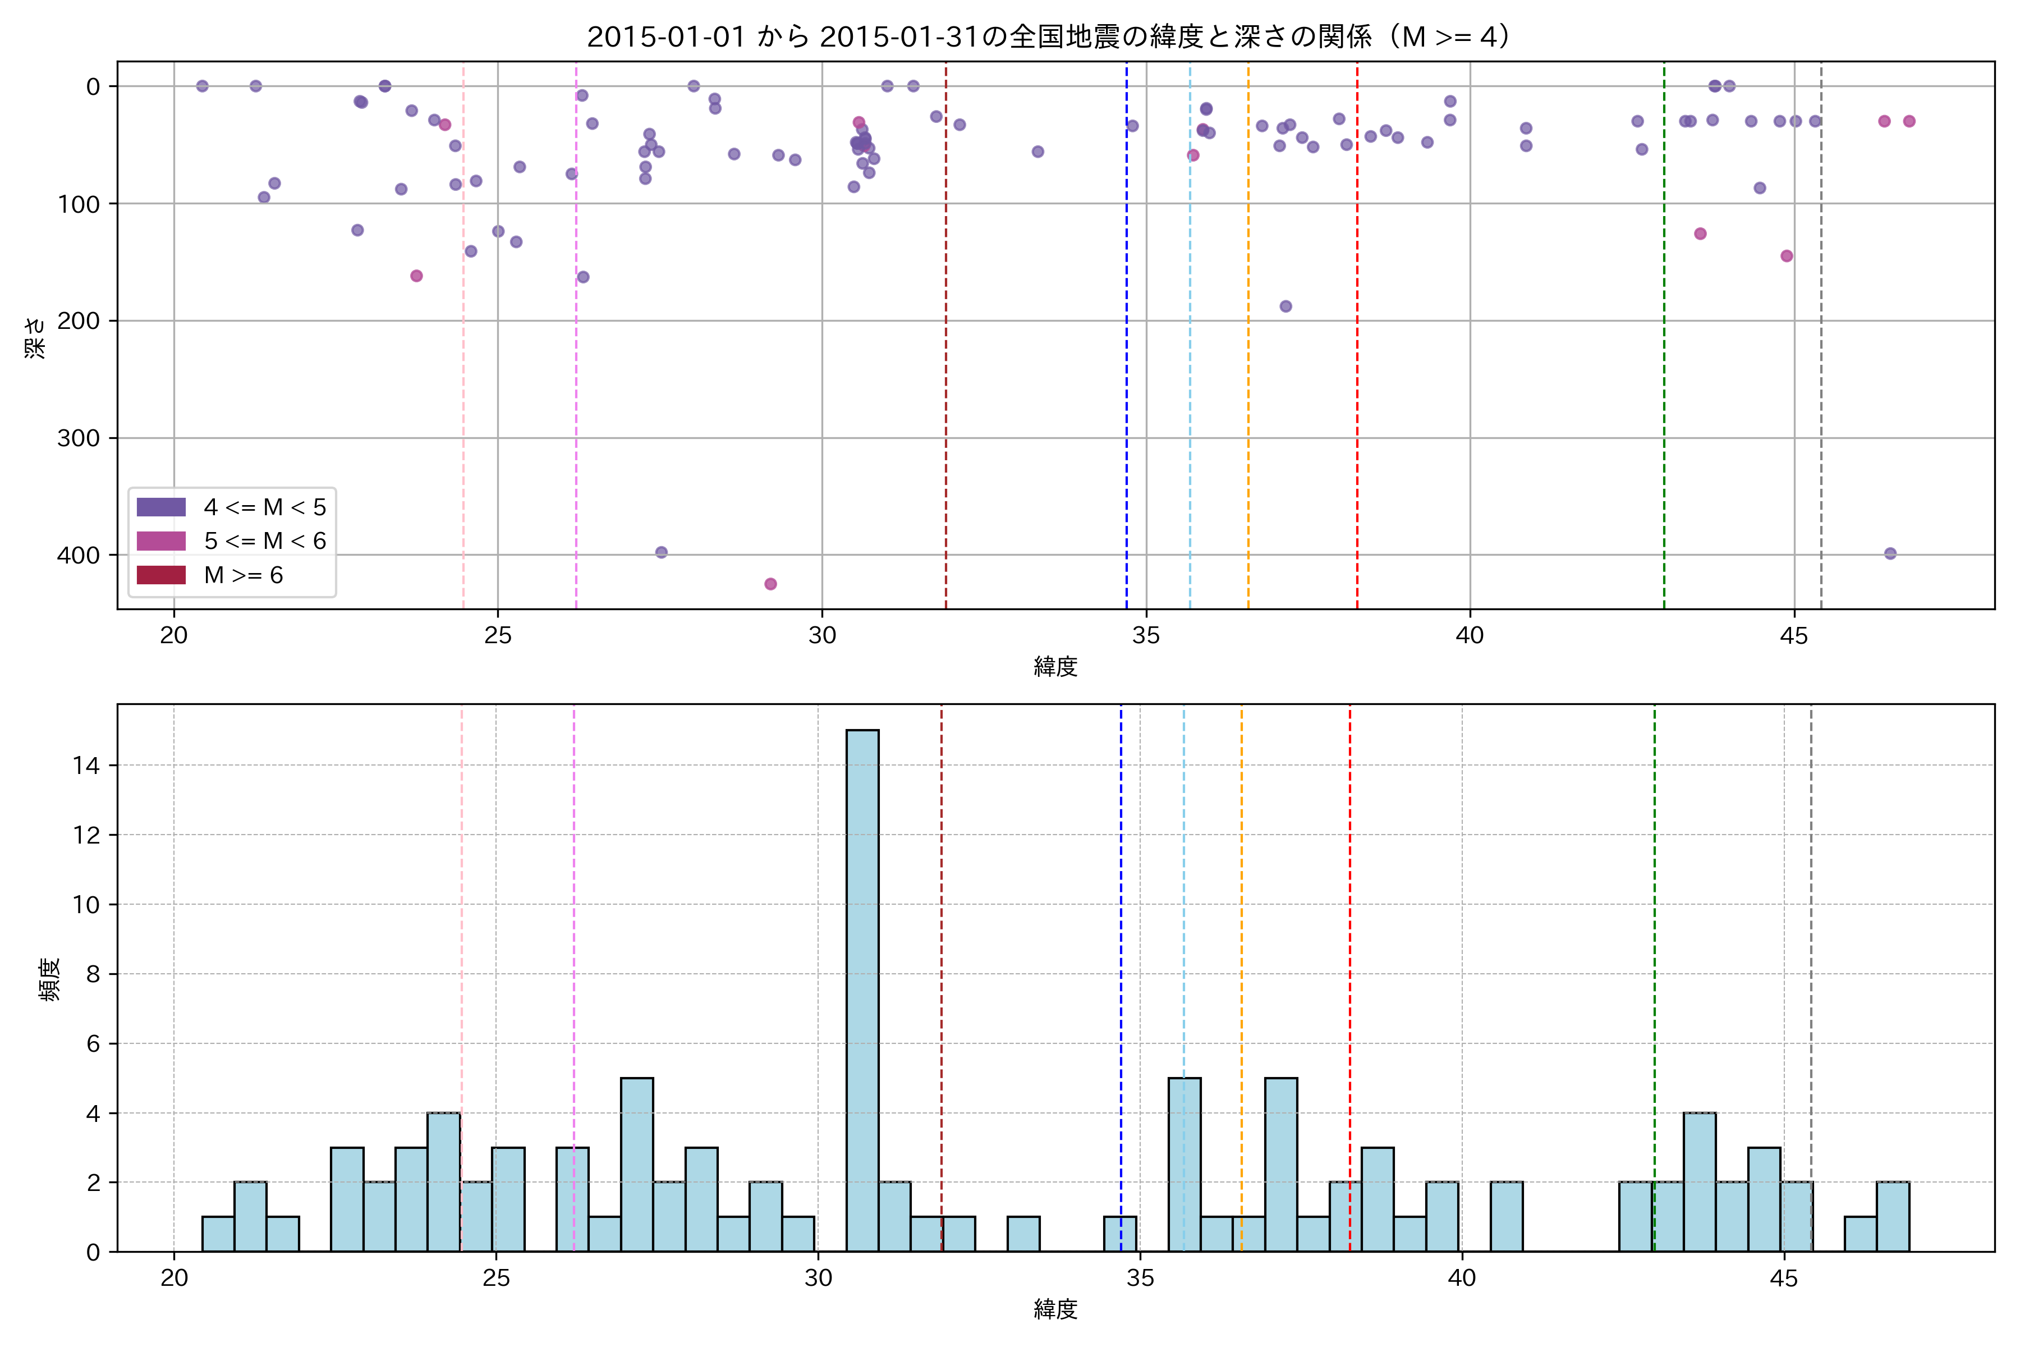Click the rightmost histogram bar near latitude 47

click(1893, 1216)
